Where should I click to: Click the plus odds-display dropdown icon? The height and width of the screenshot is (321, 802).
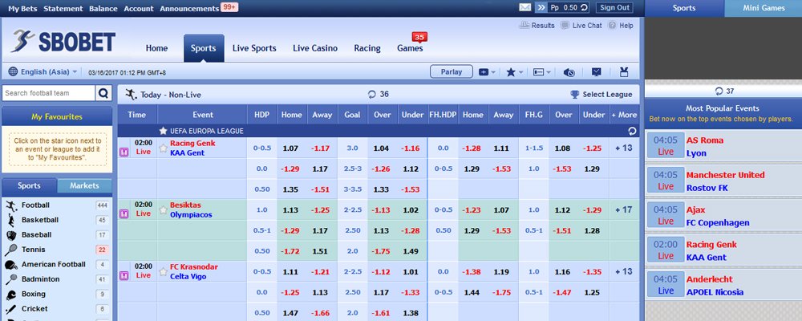(487, 72)
